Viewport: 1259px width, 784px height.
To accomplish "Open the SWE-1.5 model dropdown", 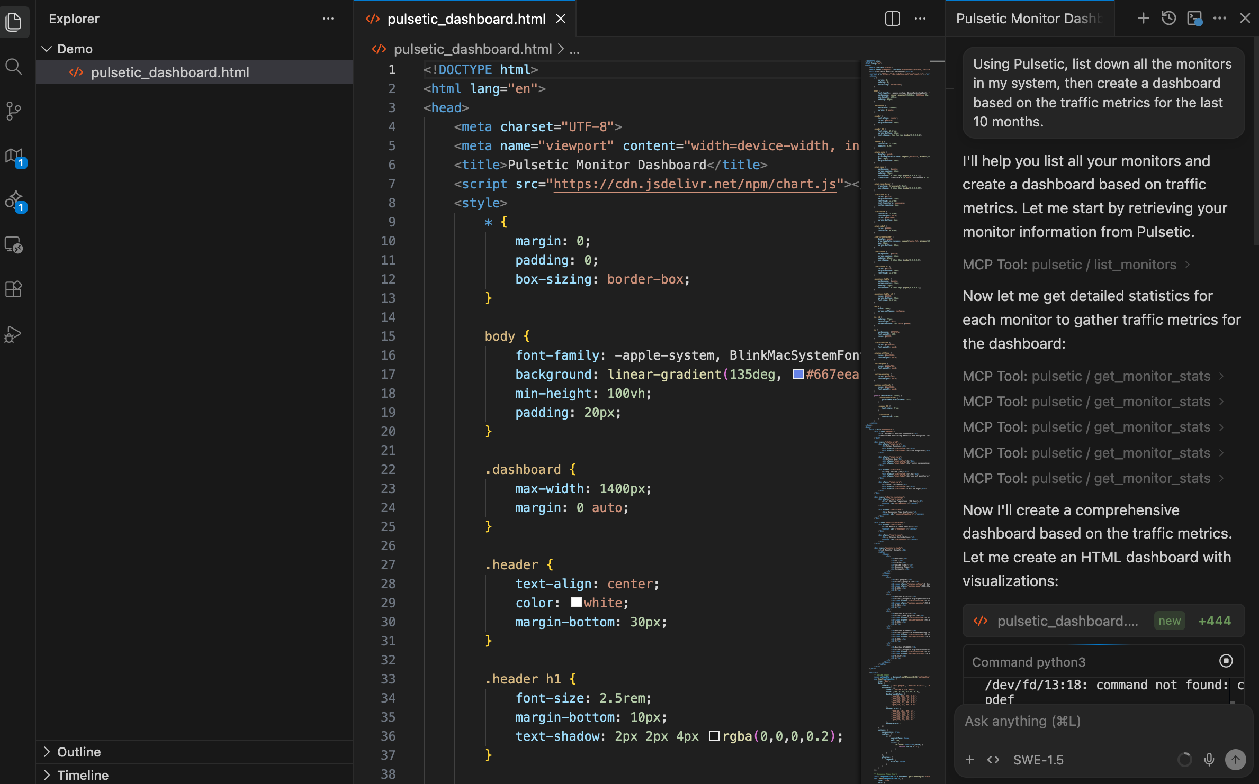I will [1038, 759].
